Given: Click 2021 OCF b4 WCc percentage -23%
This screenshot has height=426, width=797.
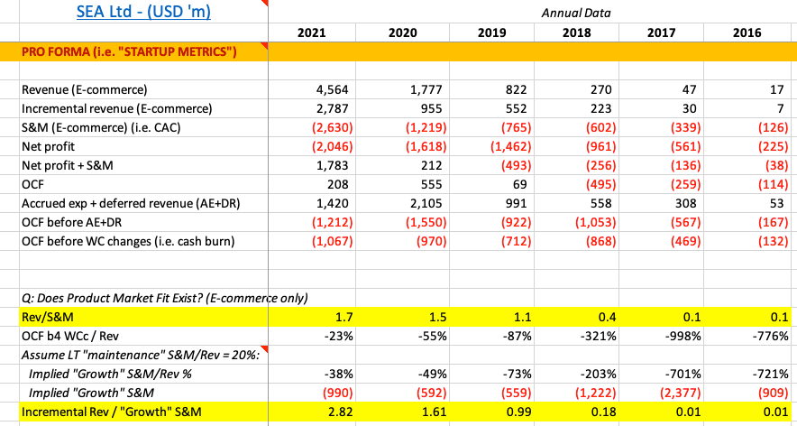Looking at the screenshot, I should [338, 337].
